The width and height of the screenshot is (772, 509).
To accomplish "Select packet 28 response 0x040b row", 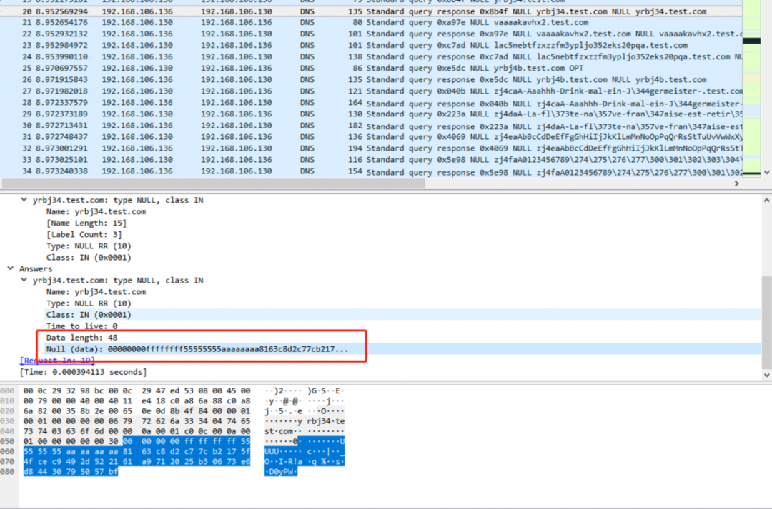I will (371, 103).
